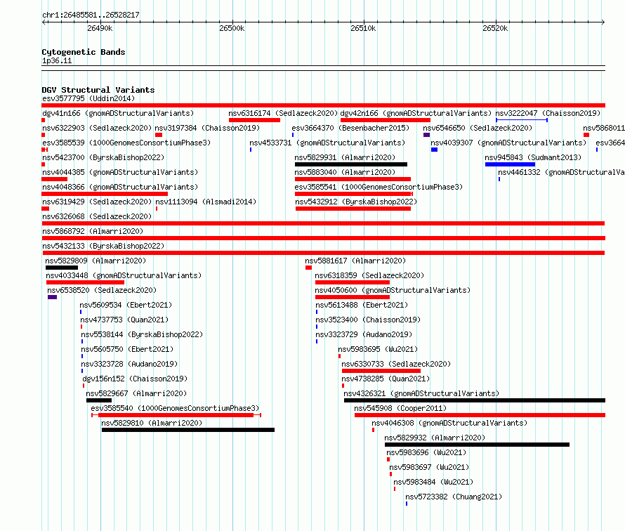625x531 pixels.
Task: Select the dgv41n166 gnomAD variant label
Action: coord(117,113)
